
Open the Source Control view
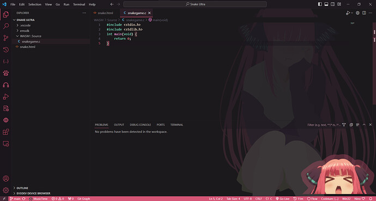6,38
